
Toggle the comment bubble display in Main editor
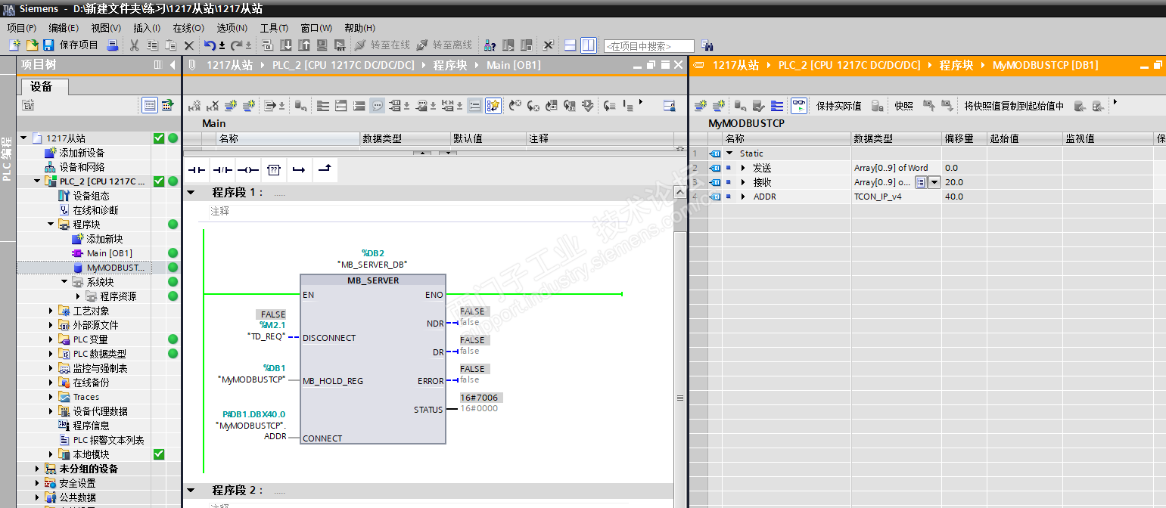[x=377, y=106]
